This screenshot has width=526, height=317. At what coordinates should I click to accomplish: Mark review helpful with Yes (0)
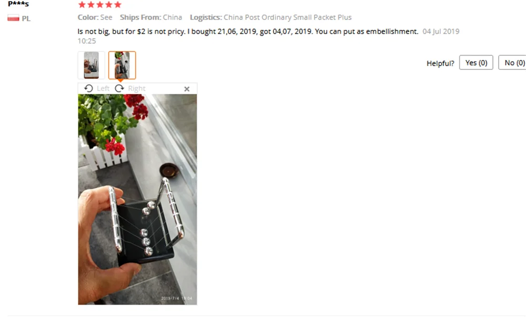(476, 63)
